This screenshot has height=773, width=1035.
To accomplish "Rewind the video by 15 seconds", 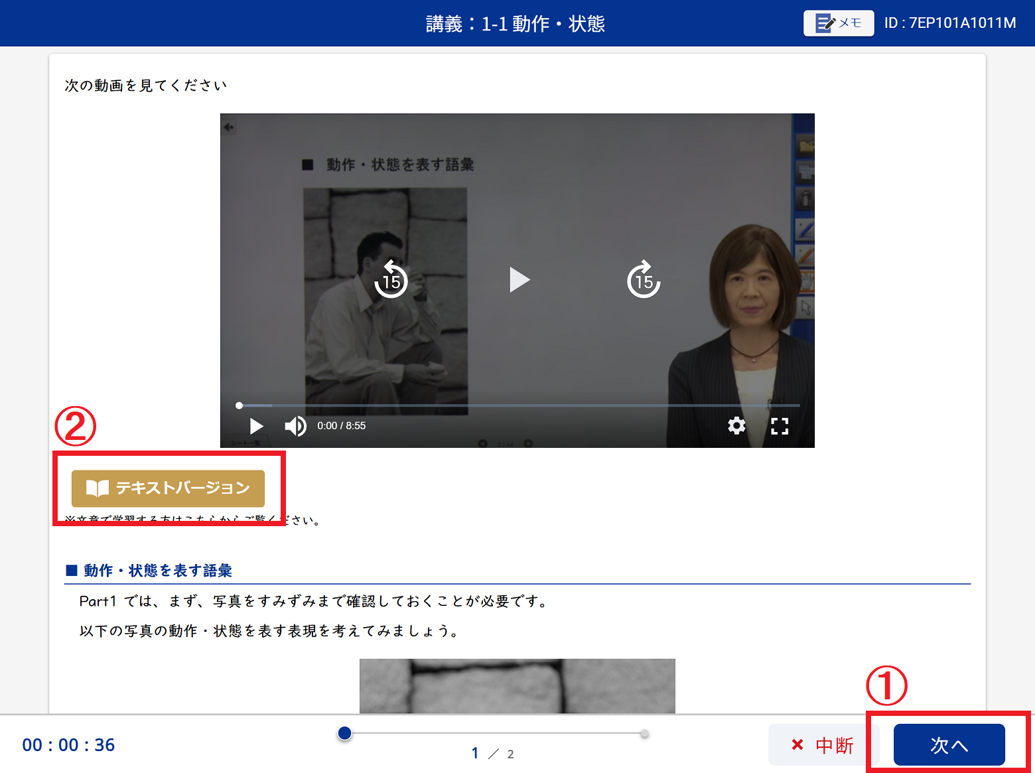I will click(391, 279).
